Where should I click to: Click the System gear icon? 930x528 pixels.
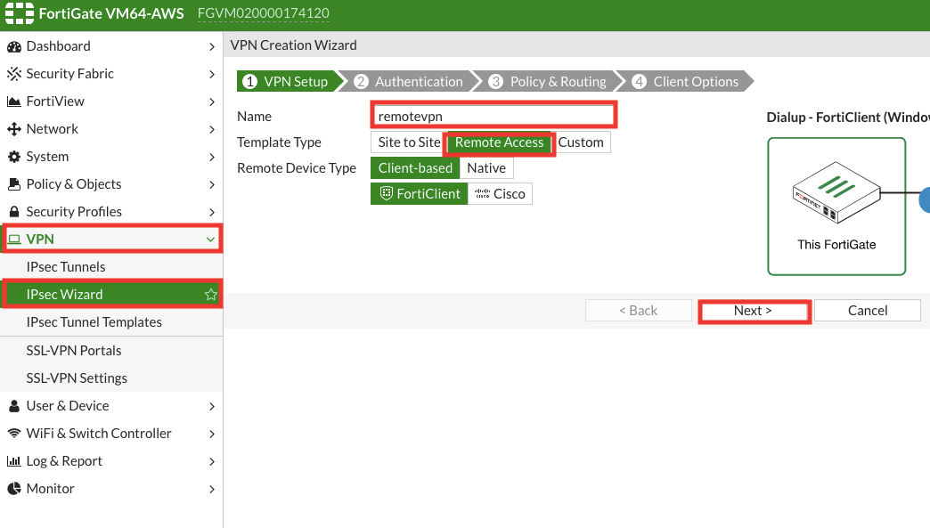tap(13, 157)
